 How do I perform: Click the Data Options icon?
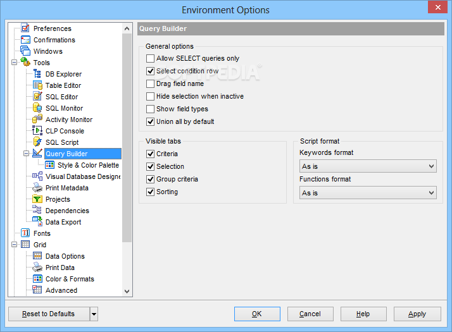pos(37,255)
